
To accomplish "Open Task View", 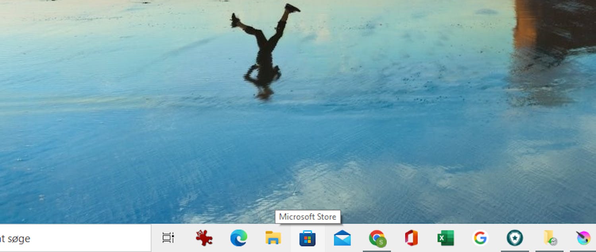I will 168,238.
